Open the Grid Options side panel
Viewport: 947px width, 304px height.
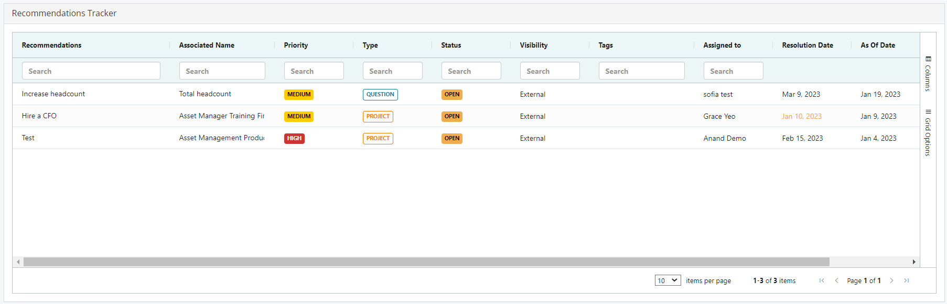coord(928,132)
